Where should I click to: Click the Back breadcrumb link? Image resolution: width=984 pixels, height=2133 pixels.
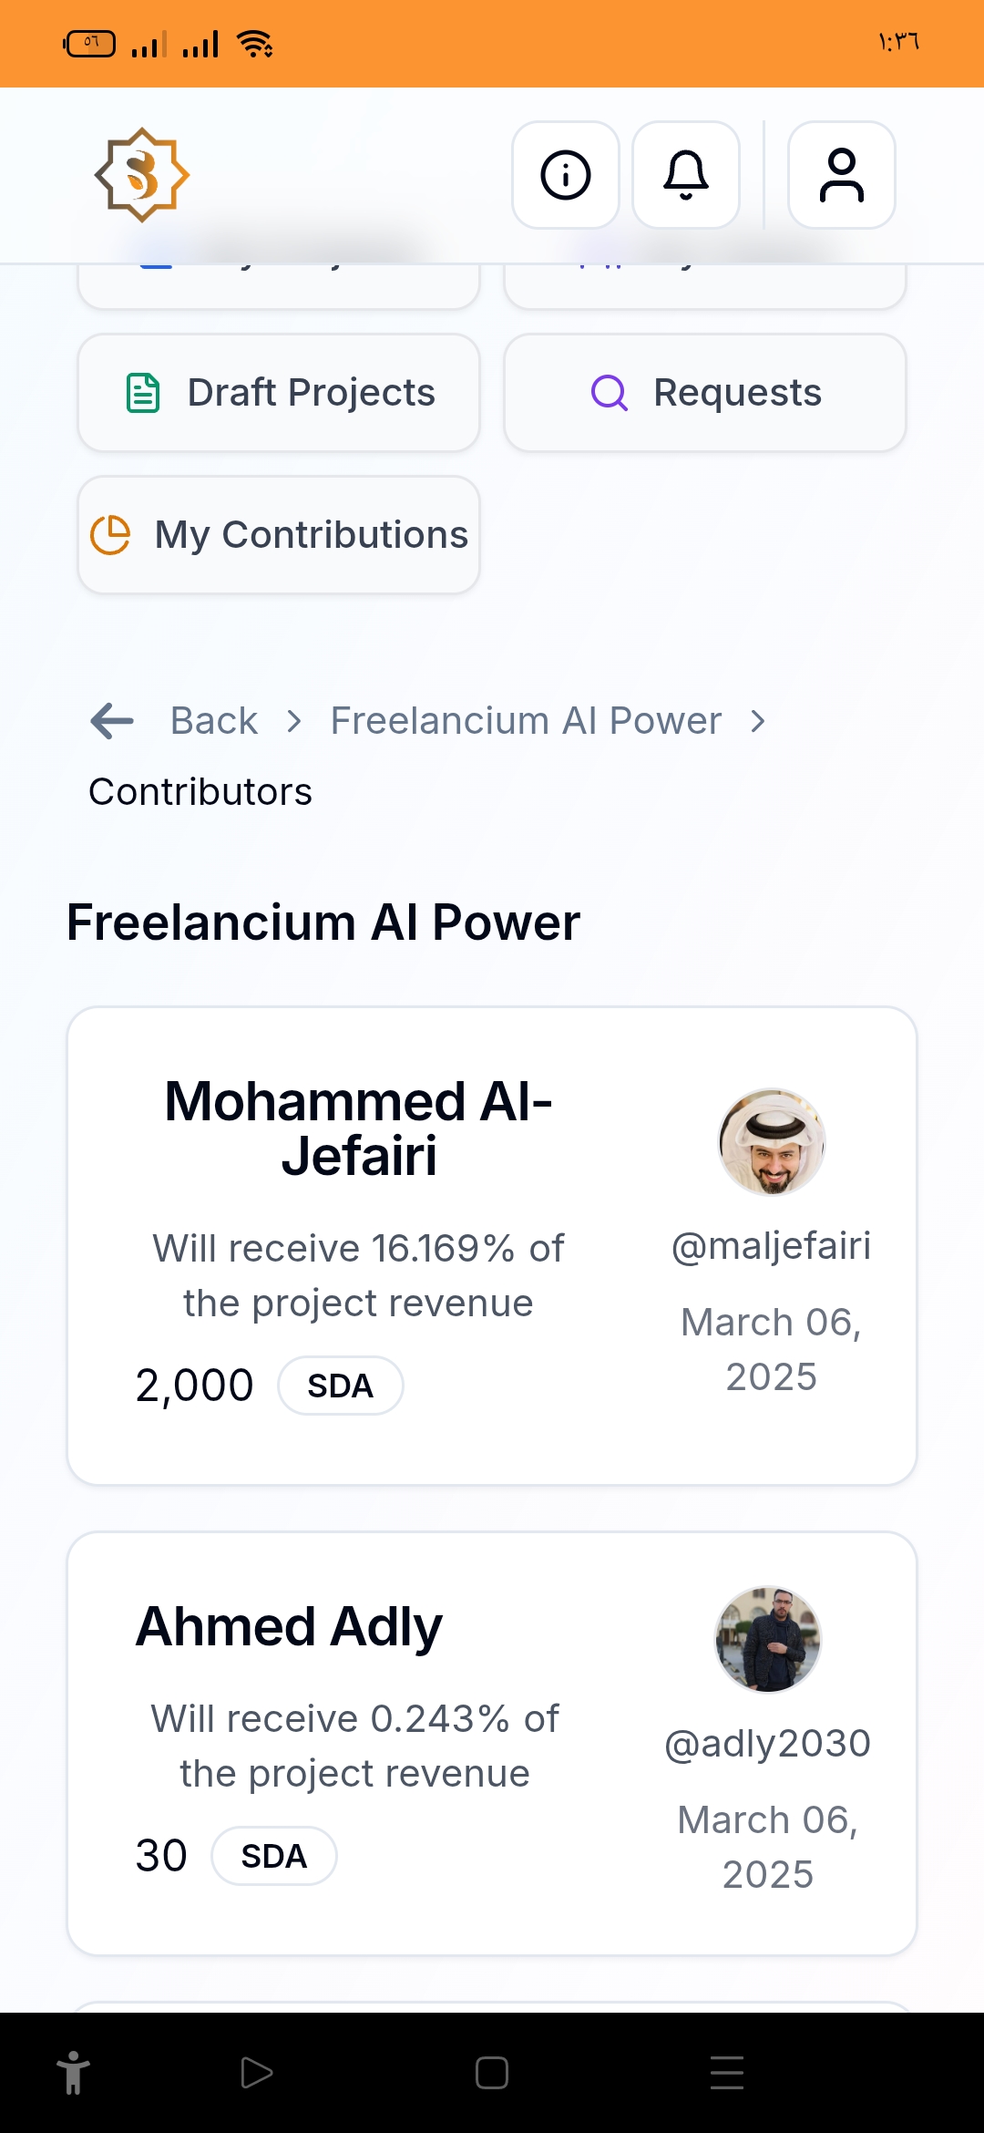(214, 721)
